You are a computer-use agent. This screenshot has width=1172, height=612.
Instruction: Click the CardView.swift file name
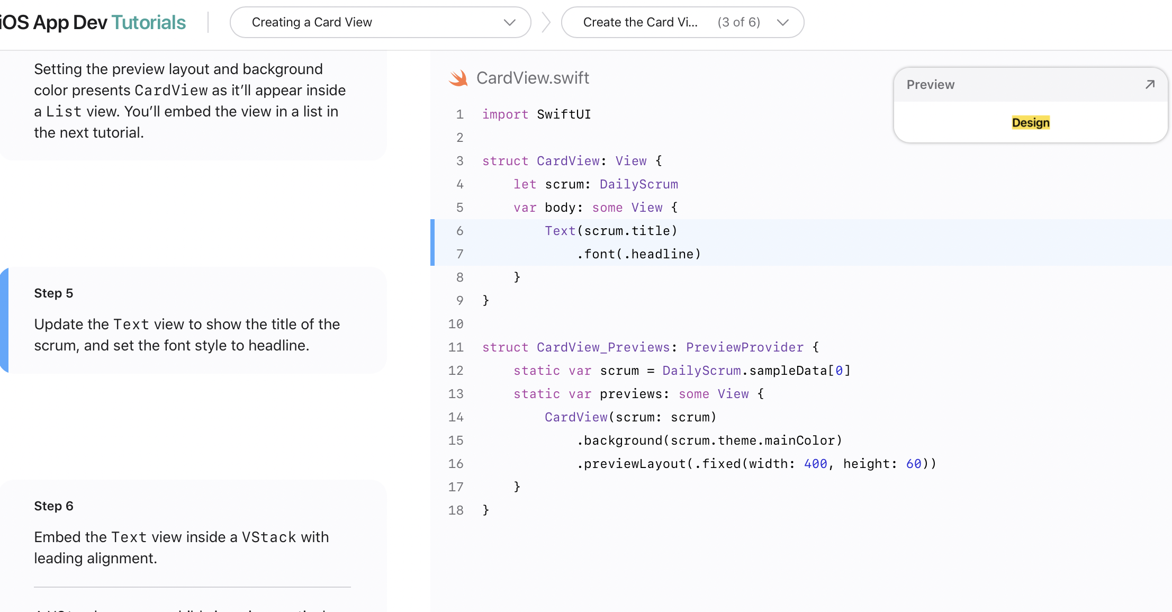click(533, 78)
